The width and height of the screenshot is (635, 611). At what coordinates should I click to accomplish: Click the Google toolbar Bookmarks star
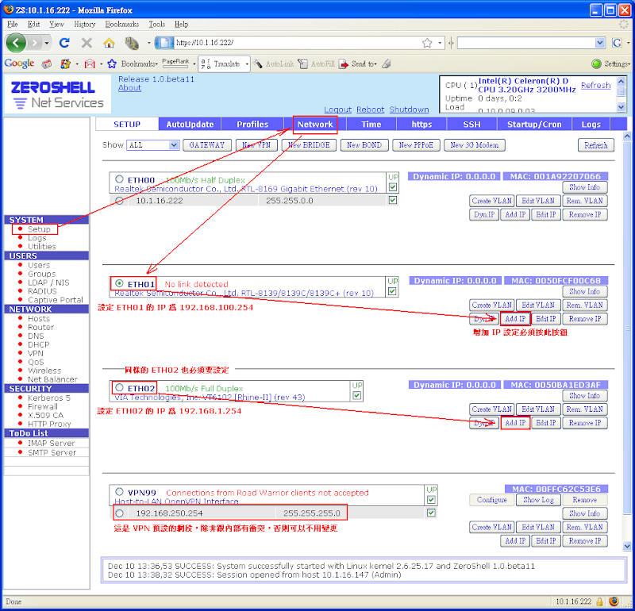pos(112,63)
